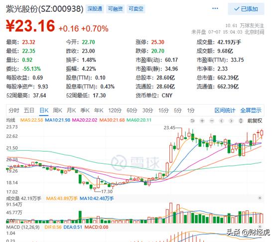The height and width of the screenshot is (242, 276).
Task: Switch to the 5分 chart tab
Action: 177,110
